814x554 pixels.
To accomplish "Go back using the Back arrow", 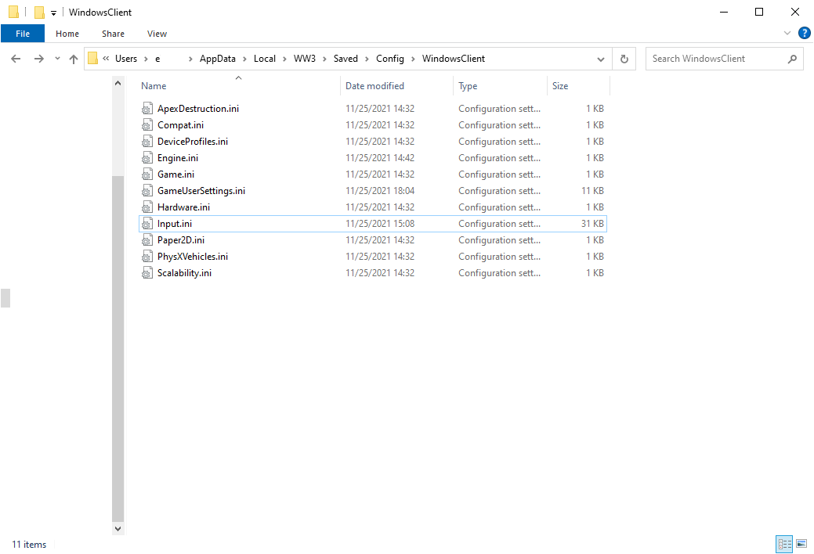I will click(x=16, y=59).
